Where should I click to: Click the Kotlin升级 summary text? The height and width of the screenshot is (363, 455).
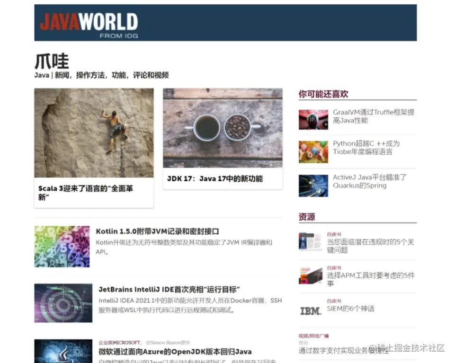(184, 247)
